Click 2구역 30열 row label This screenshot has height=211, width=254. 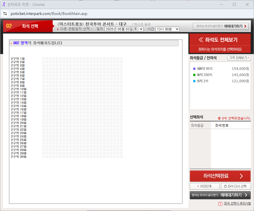19,157
